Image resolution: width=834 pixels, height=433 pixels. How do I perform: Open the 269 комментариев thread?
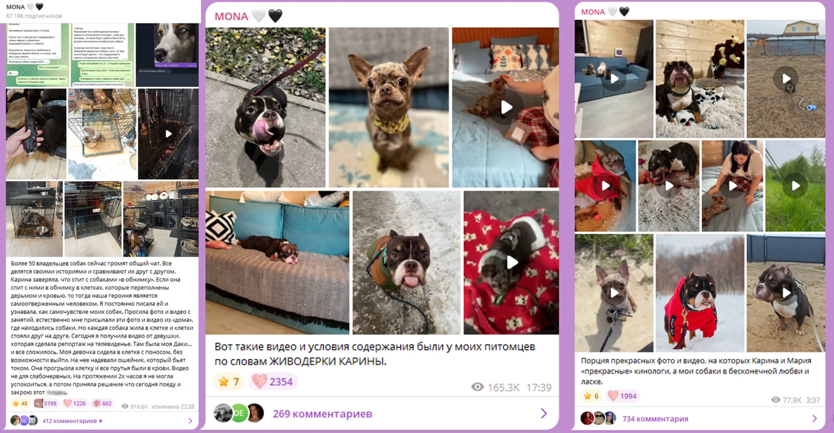point(322,414)
